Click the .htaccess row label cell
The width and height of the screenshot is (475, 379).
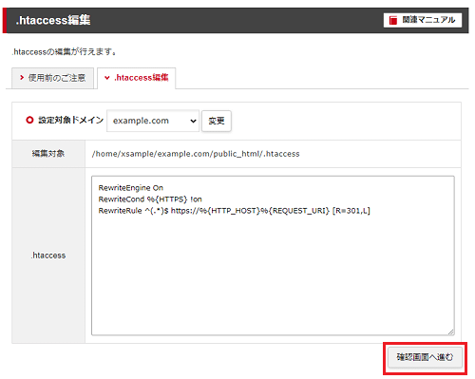[x=48, y=256]
